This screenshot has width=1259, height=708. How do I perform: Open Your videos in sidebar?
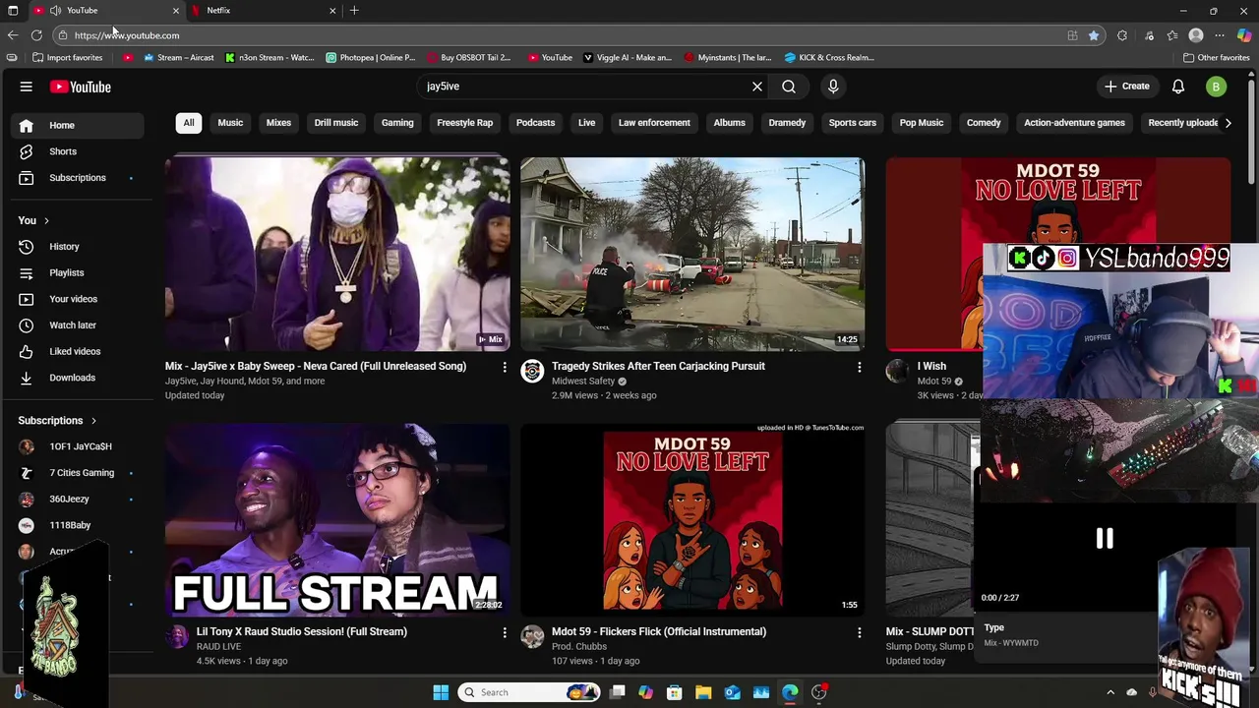79,299
